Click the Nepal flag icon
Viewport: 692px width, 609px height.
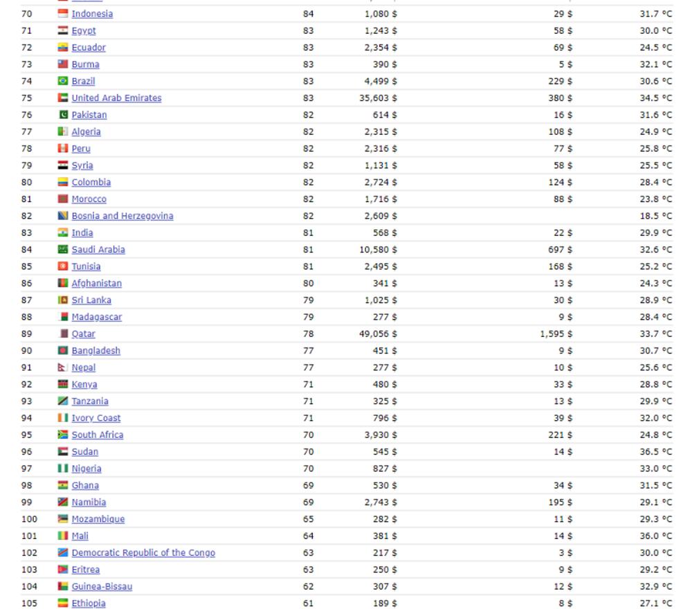pos(63,367)
